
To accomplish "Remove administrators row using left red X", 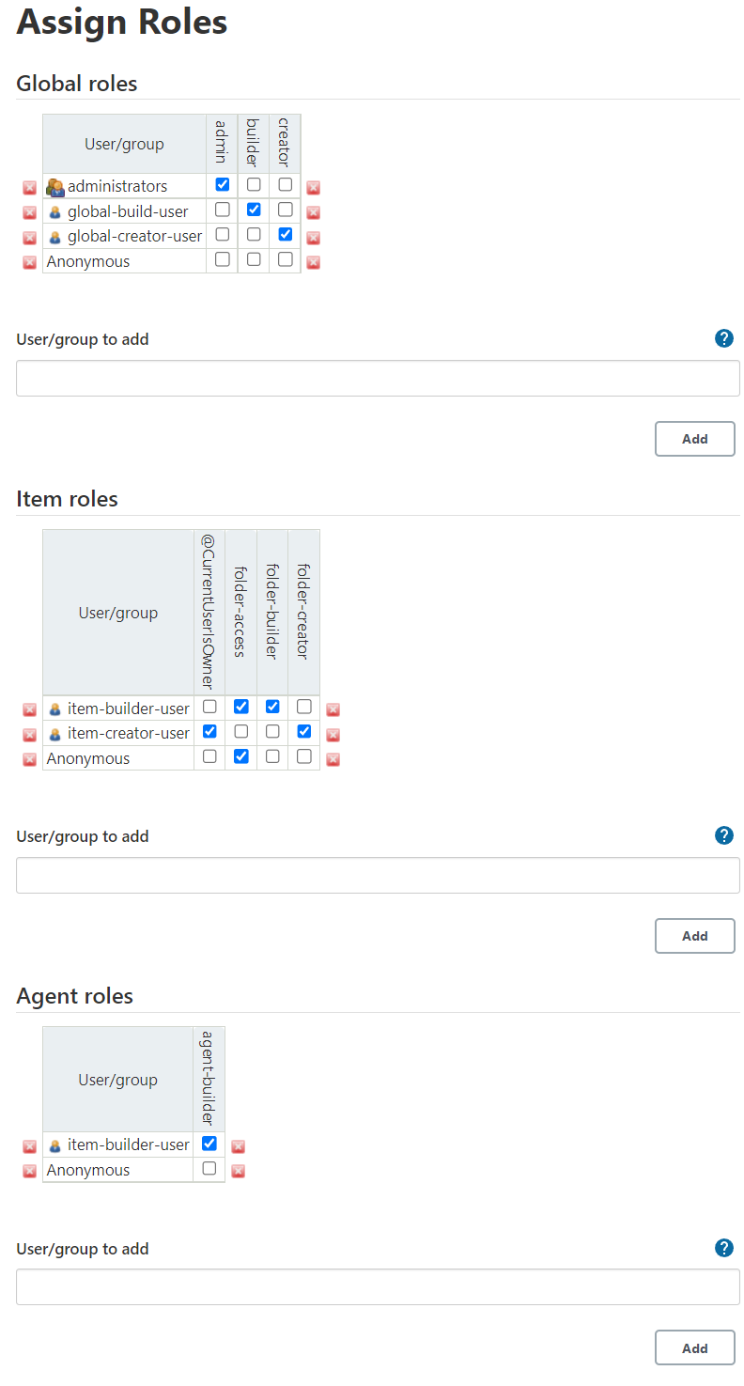I will click(x=29, y=188).
